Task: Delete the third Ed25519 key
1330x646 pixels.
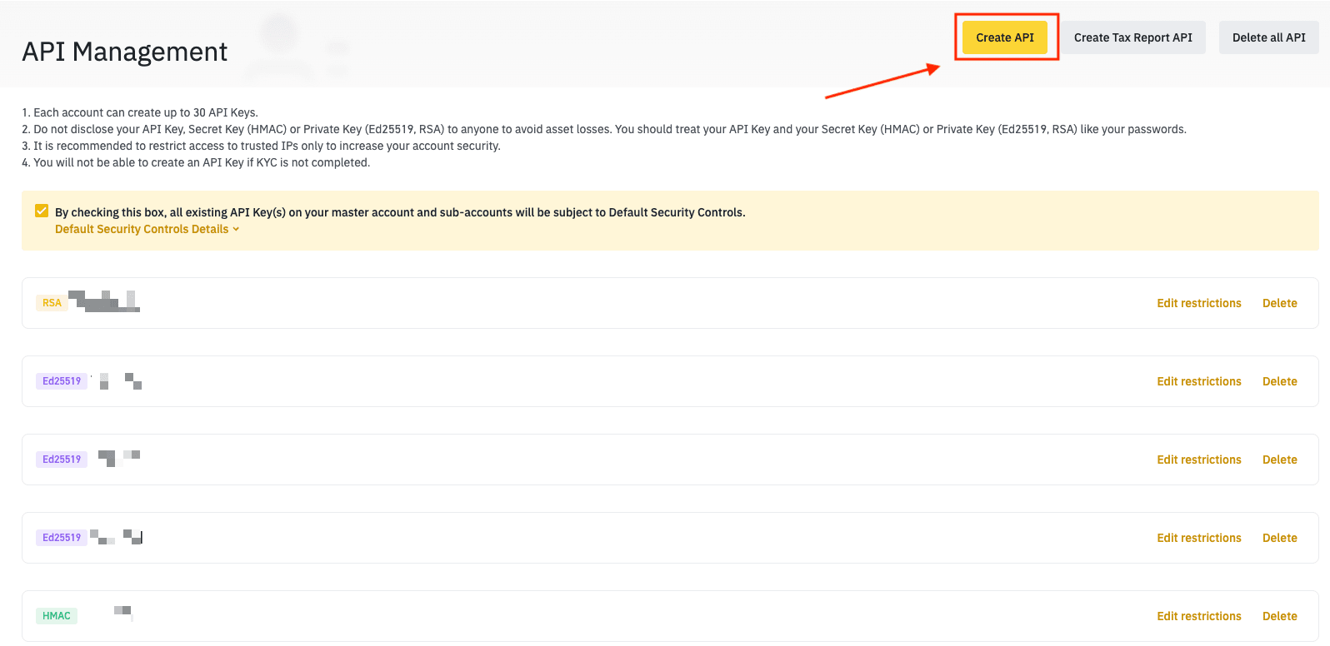Action: coord(1279,538)
